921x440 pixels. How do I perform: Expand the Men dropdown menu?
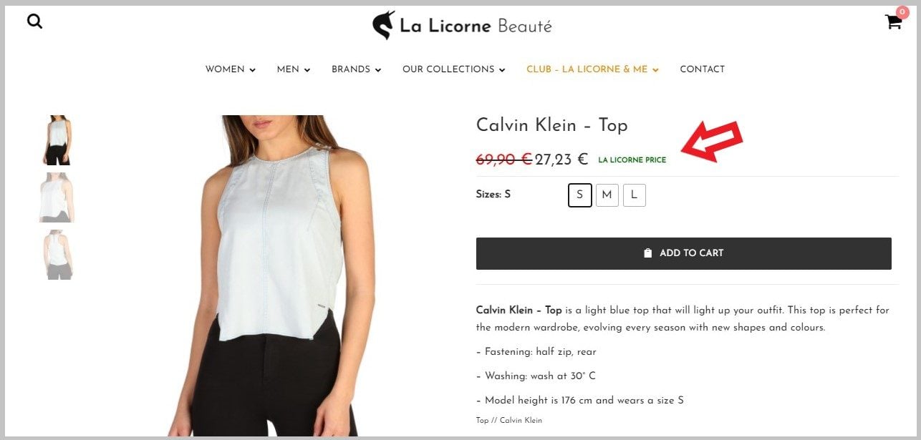click(x=294, y=69)
